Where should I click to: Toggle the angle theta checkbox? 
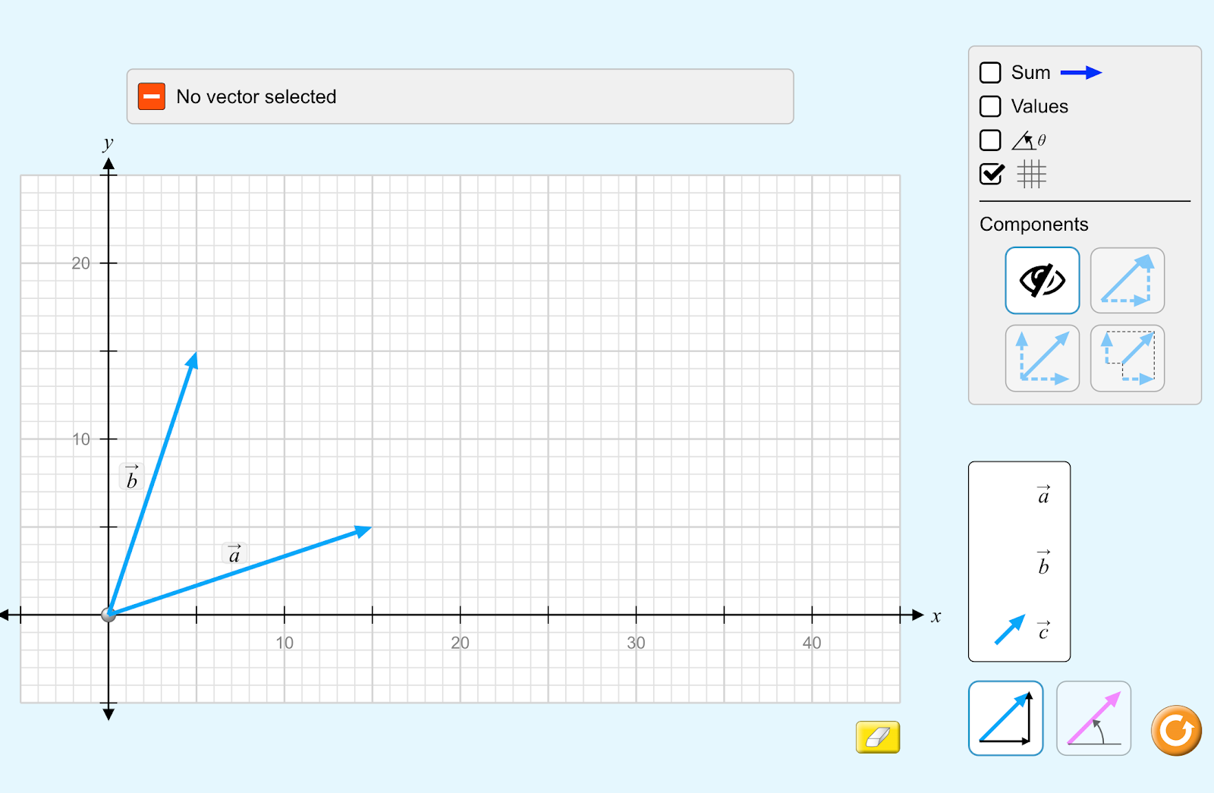[990, 140]
